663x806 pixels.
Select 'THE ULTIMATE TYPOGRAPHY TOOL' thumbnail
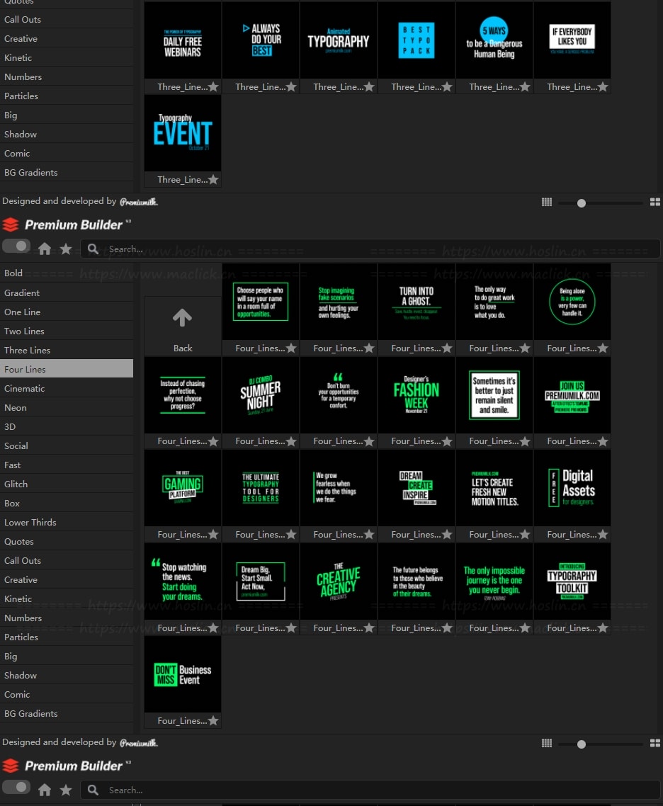(x=261, y=488)
